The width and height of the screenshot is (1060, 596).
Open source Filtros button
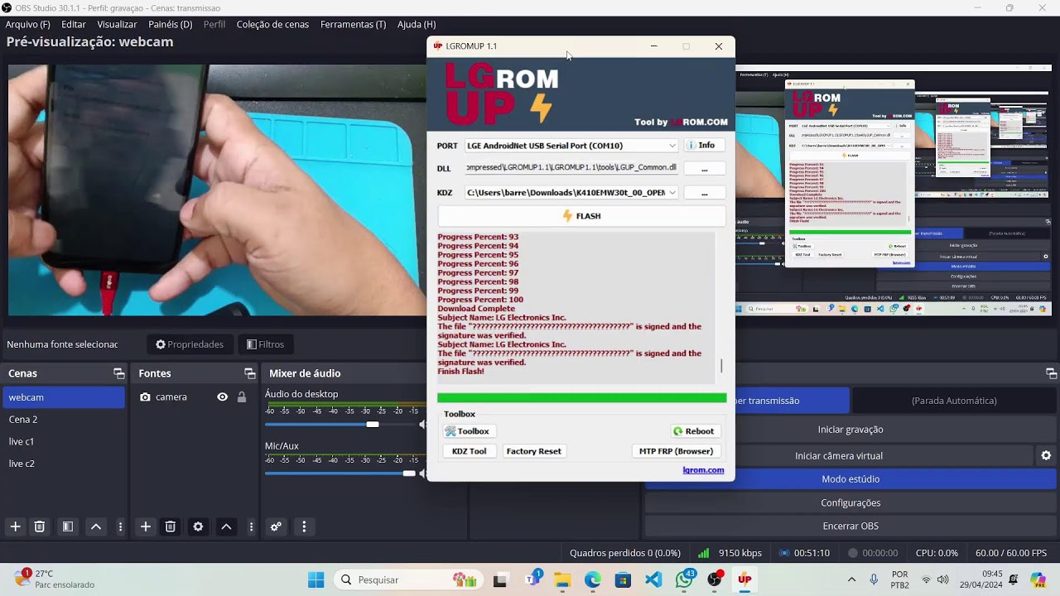click(x=266, y=344)
